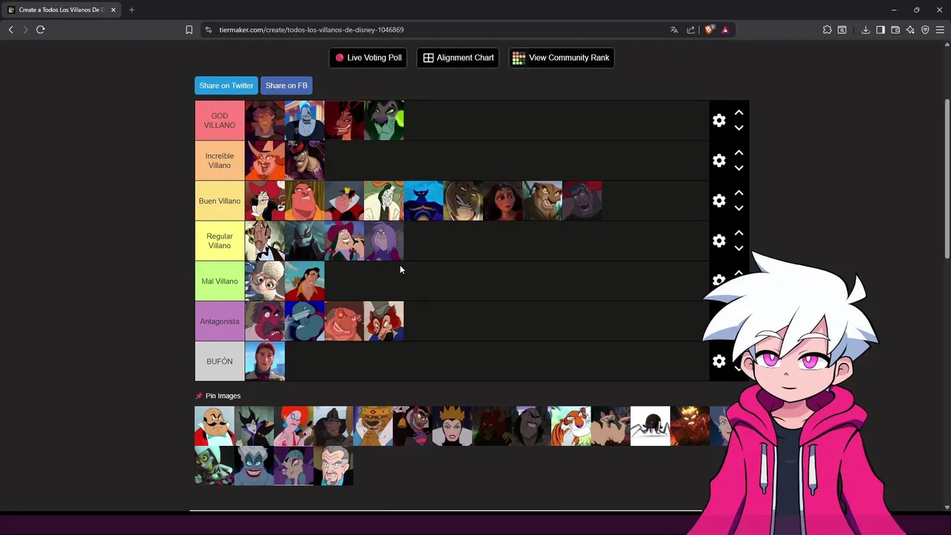Open Brave Rewards triangle icon
This screenshot has height=535, width=951.
(725, 30)
